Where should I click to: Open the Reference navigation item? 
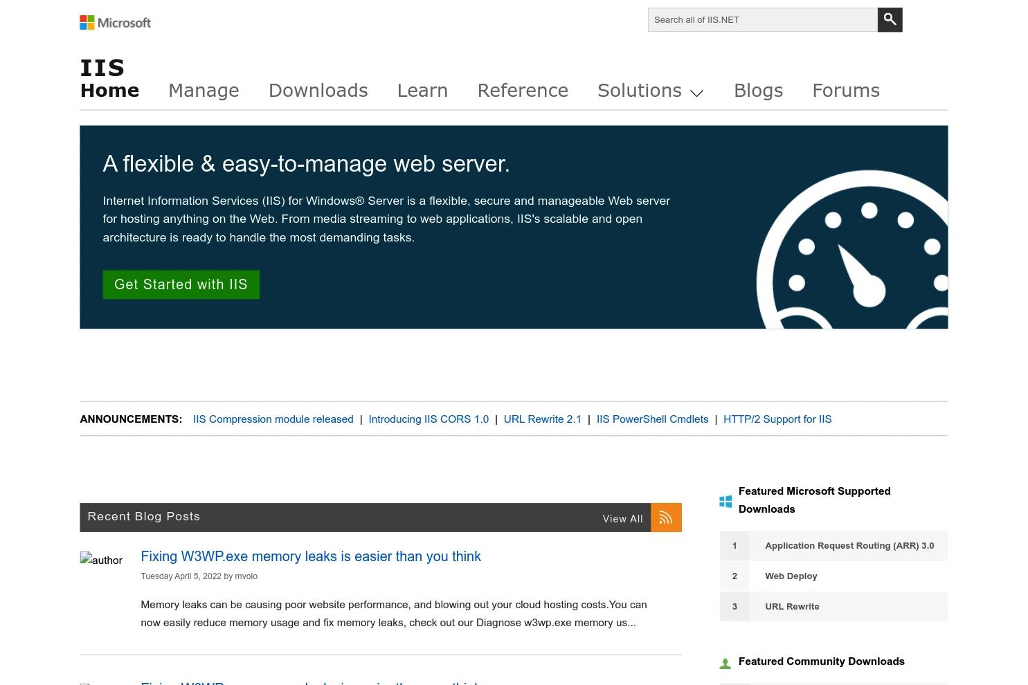pyautogui.click(x=523, y=91)
